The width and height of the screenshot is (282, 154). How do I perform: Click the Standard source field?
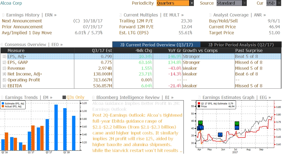[229, 3]
